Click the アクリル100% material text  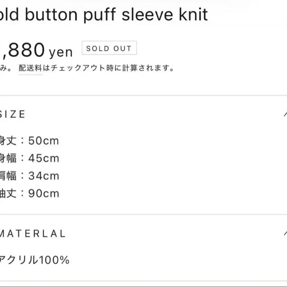pos(34,260)
